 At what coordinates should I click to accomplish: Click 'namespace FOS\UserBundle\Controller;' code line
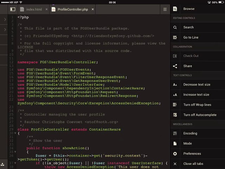58,62
